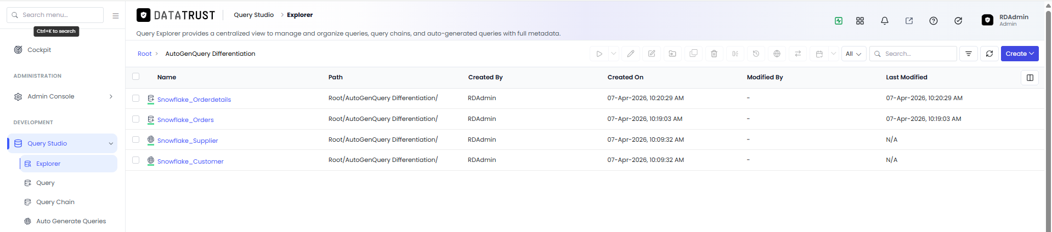This screenshot has height=232, width=1052.
Task: Open the dropdown arrow beside the run icon
Action: (x=614, y=54)
